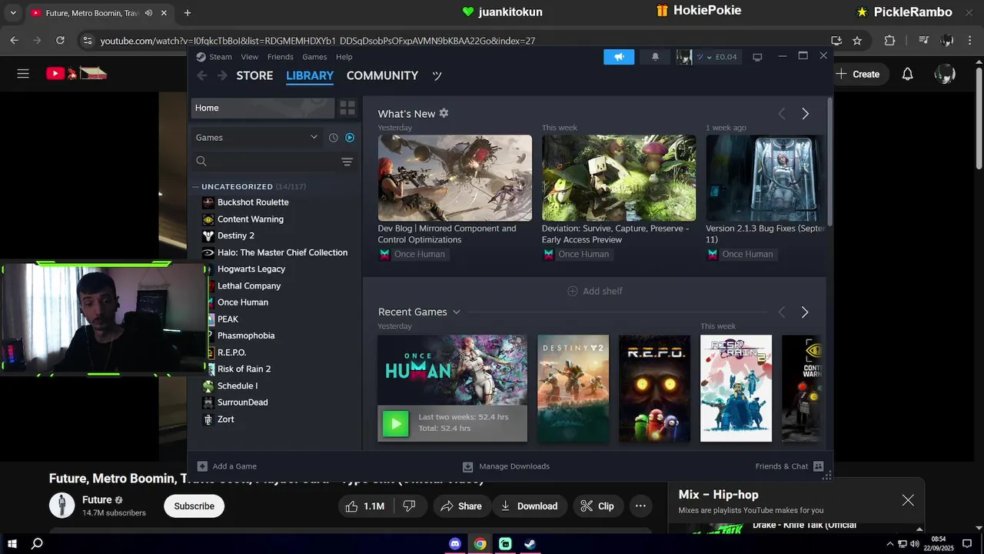
Task: Open more actions ellipsis on YouTube
Action: coord(640,506)
